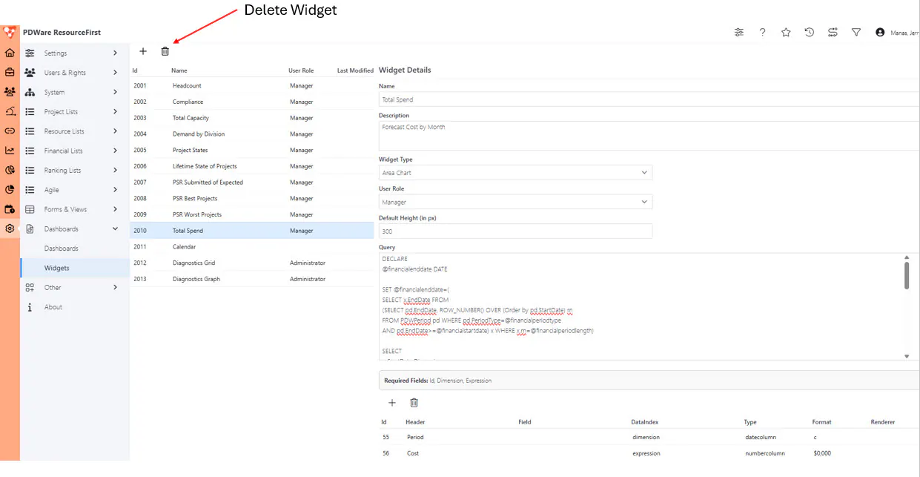Delete field row using lower trash icon
The height and width of the screenshot is (477, 920).
414,403
